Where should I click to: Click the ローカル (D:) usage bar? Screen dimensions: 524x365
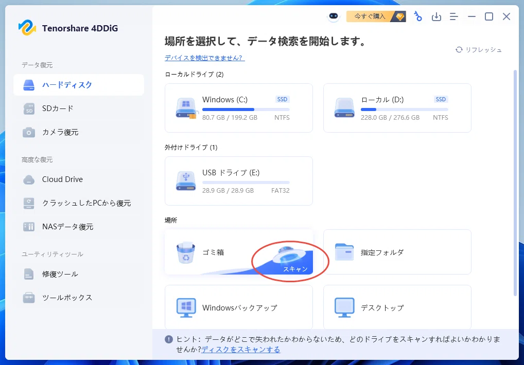pyautogui.click(x=405, y=109)
